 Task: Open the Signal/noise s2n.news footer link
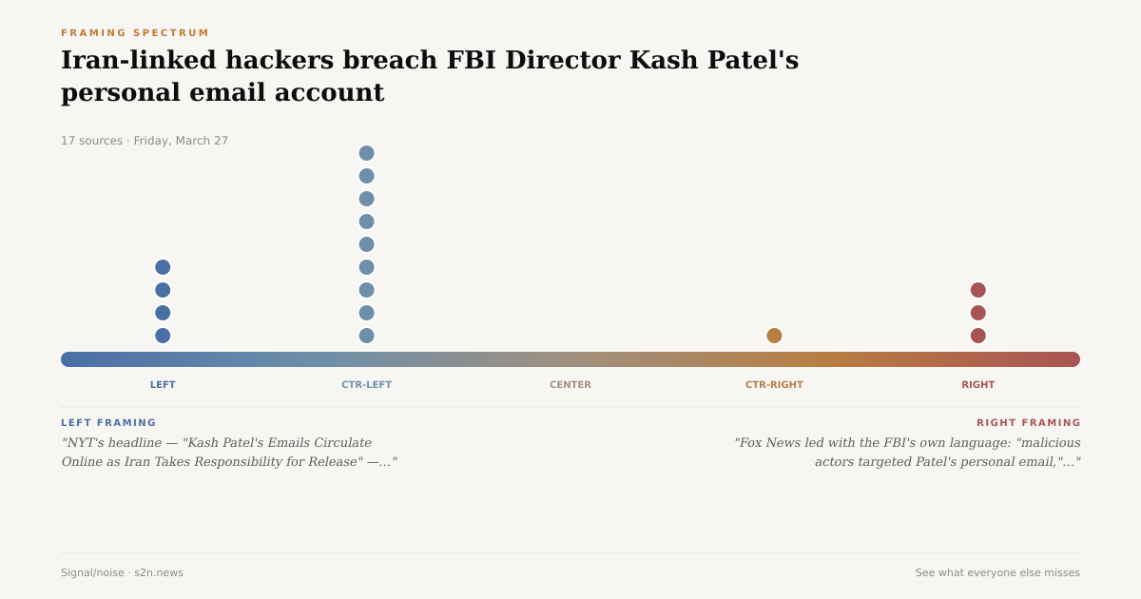[122, 572]
